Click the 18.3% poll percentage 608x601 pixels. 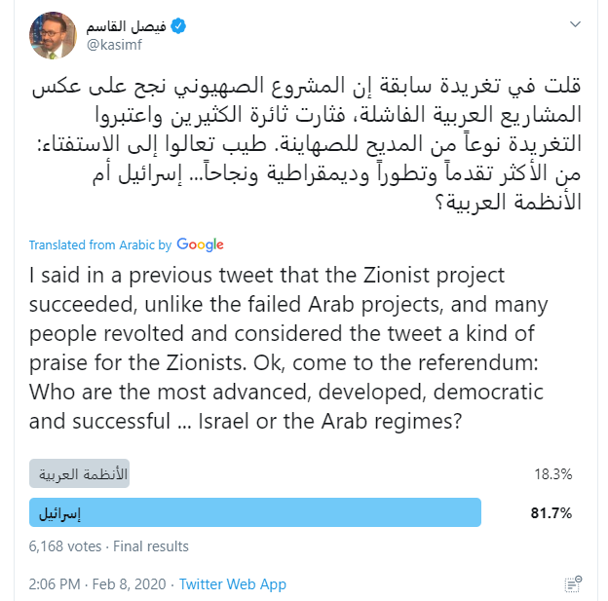(552, 474)
